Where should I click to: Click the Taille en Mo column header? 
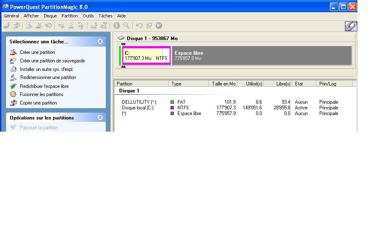[x=223, y=83]
